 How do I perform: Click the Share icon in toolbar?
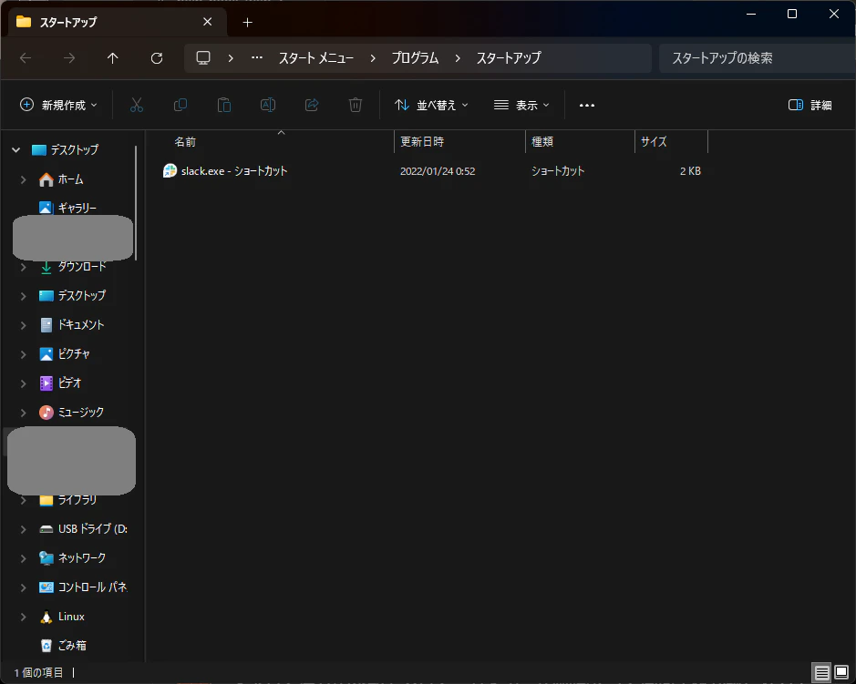[312, 105]
